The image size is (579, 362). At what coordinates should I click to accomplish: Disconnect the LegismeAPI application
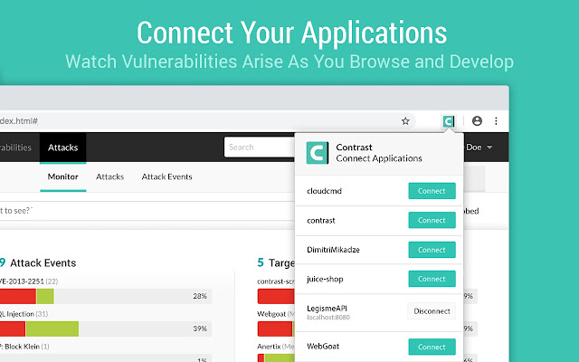(x=432, y=311)
